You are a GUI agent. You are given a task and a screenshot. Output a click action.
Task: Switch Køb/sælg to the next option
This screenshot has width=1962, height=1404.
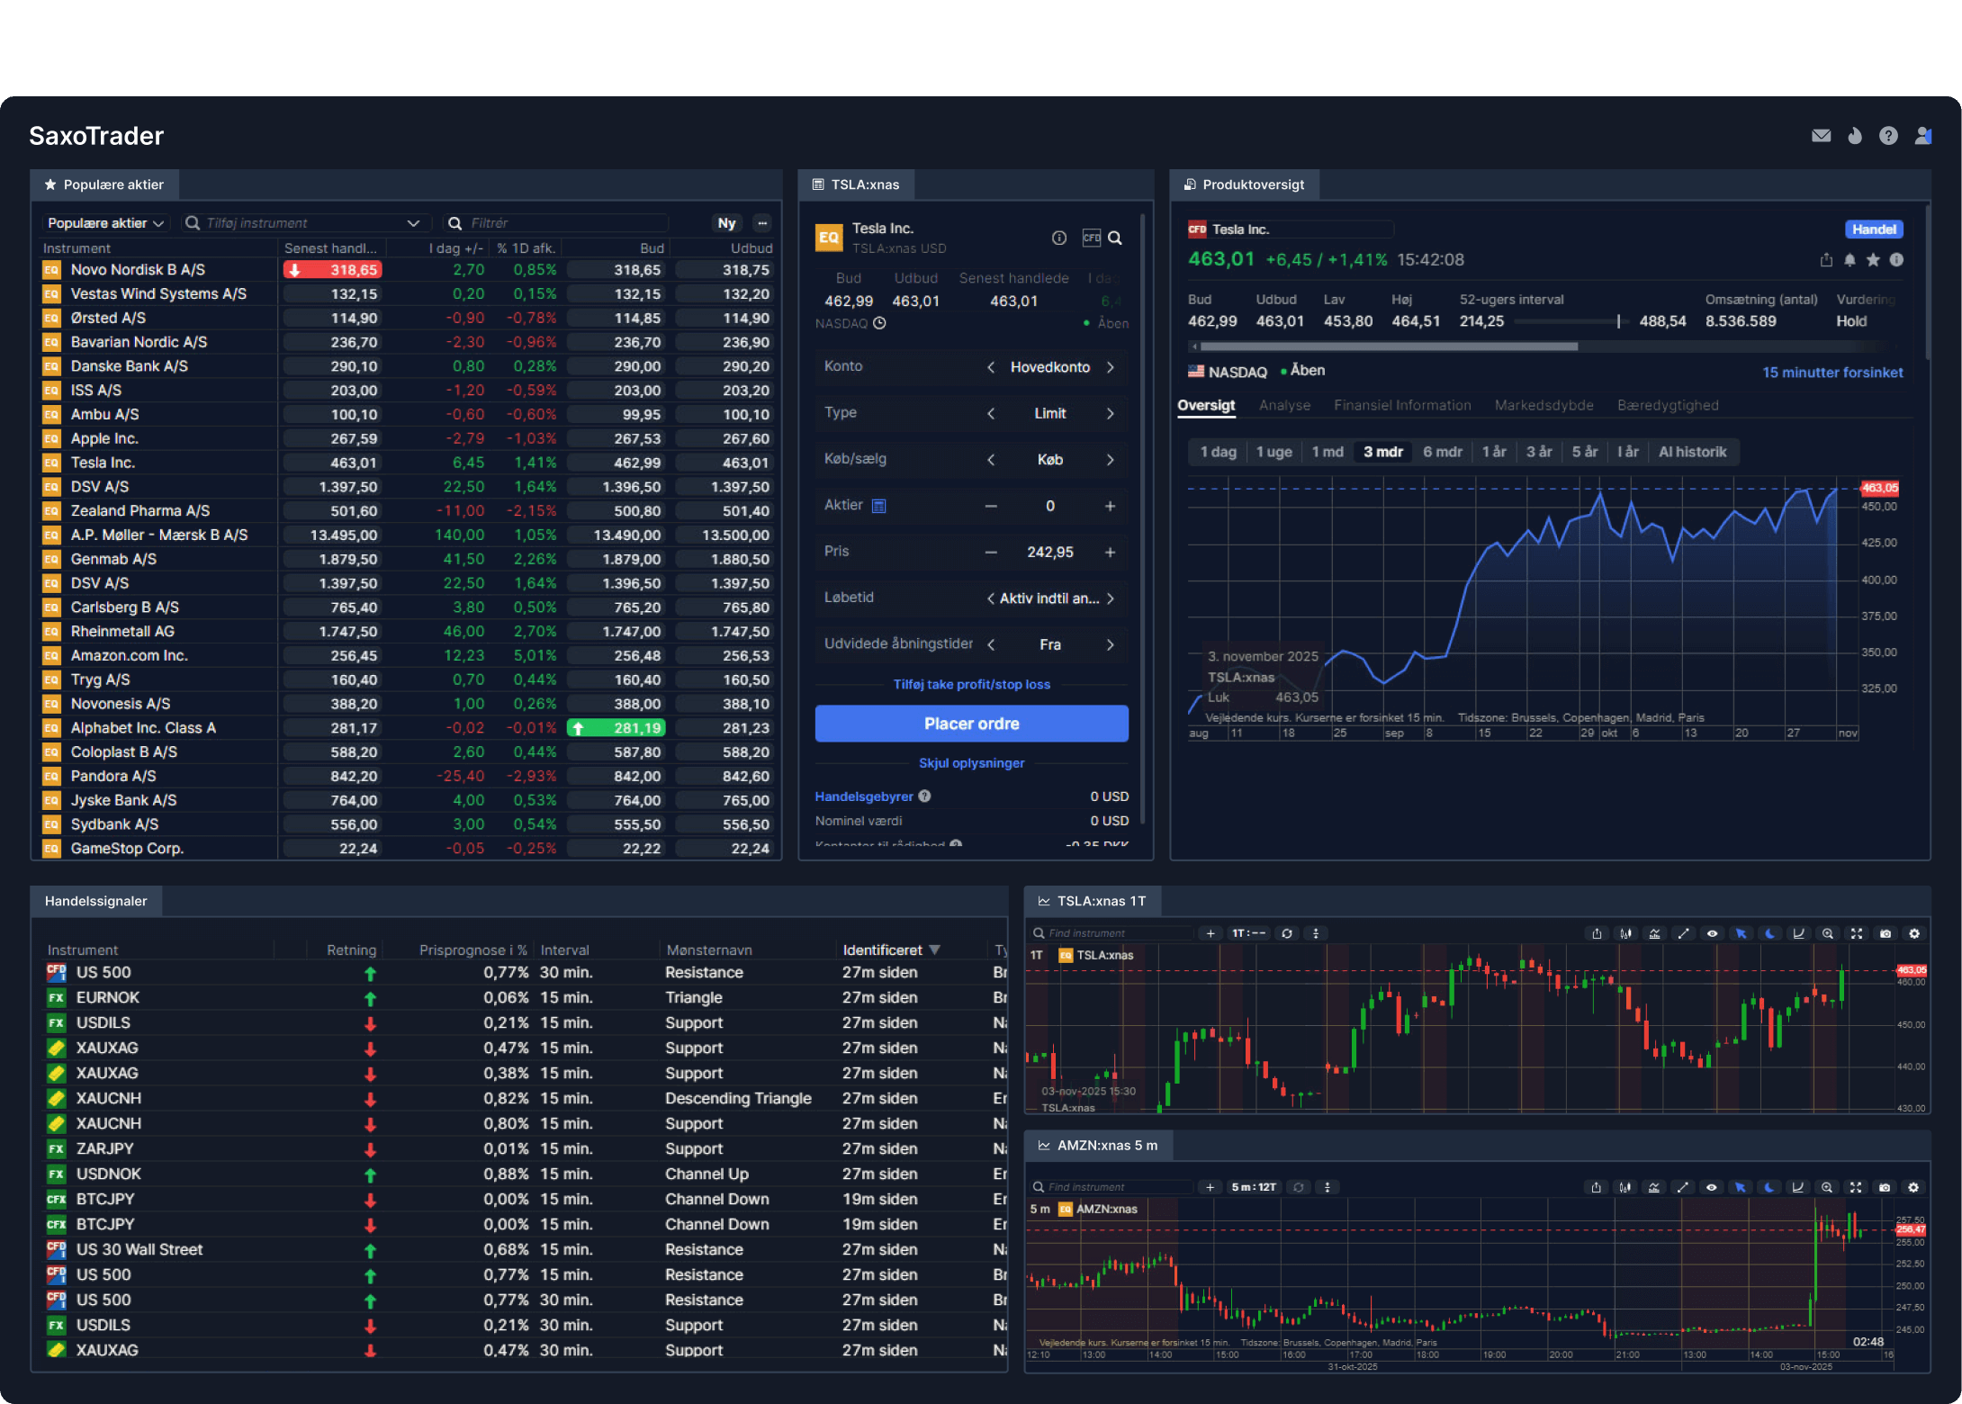(x=1111, y=460)
